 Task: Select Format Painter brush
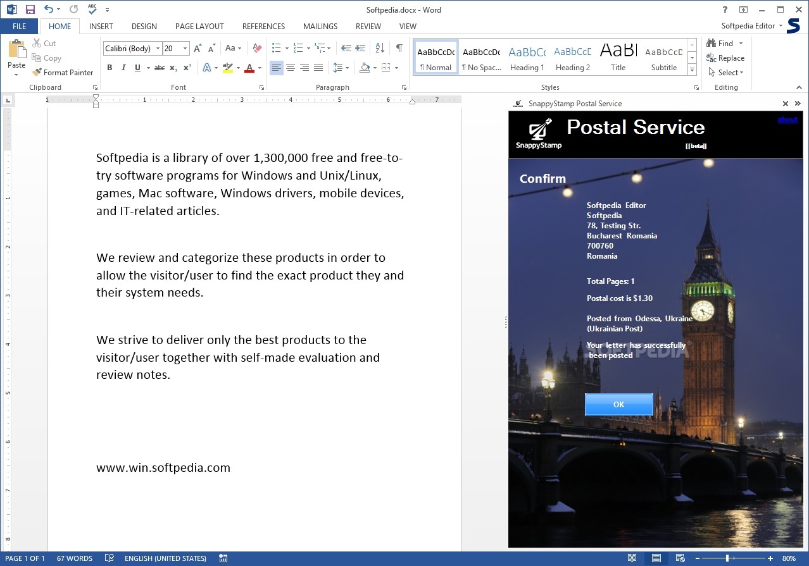[x=63, y=73]
